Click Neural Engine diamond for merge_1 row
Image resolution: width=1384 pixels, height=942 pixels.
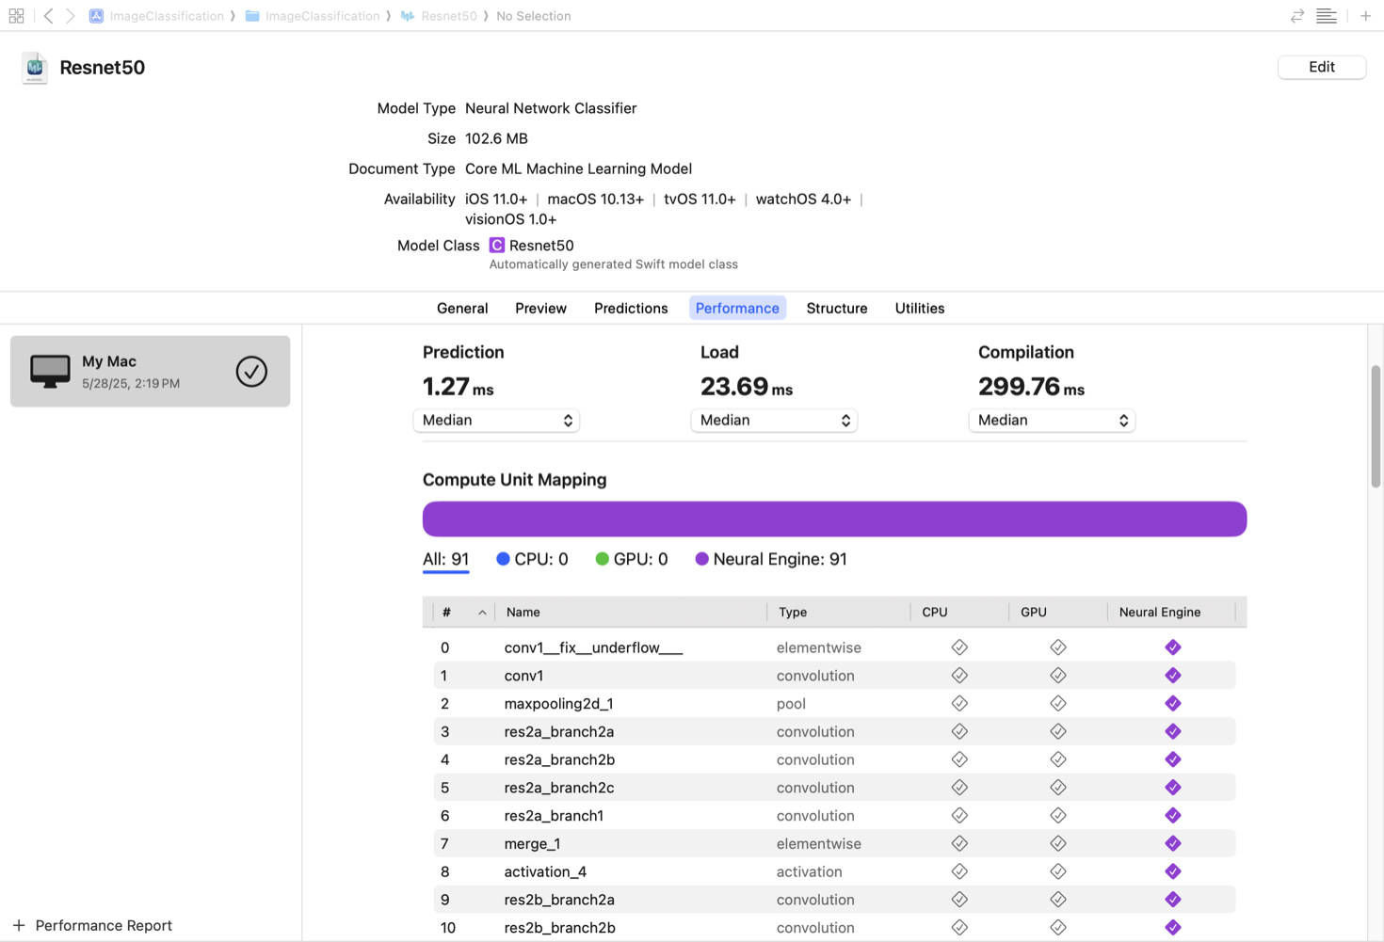pyautogui.click(x=1172, y=843)
